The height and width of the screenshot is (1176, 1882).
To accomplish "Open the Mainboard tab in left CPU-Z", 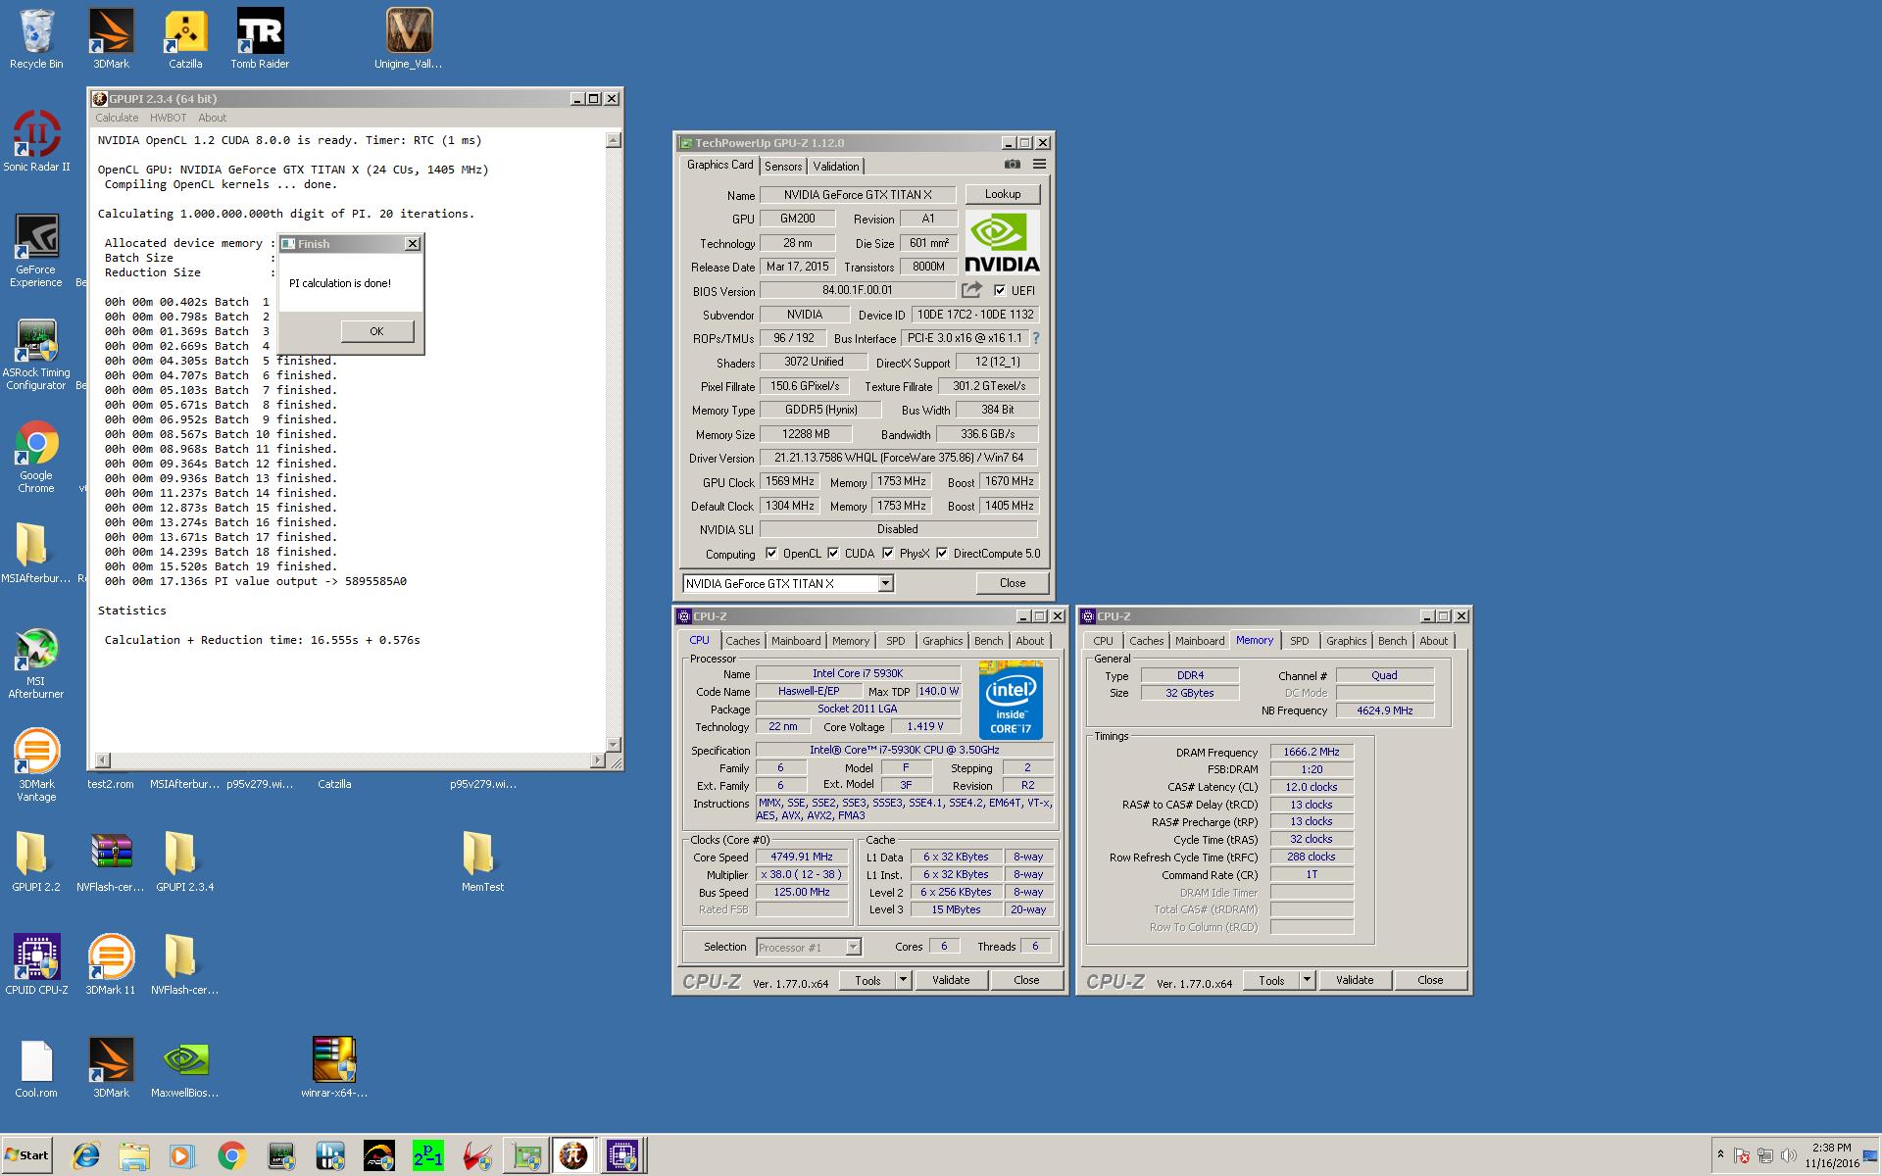I will pos(796,641).
